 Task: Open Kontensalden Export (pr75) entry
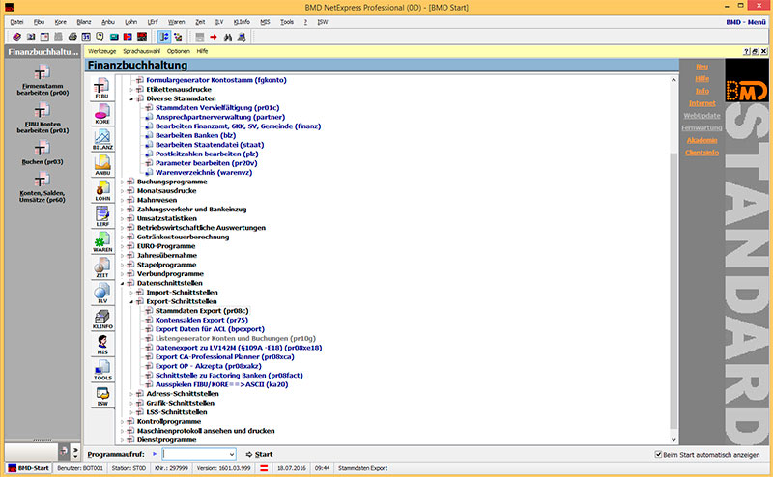pyautogui.click(x=196, y=320)
